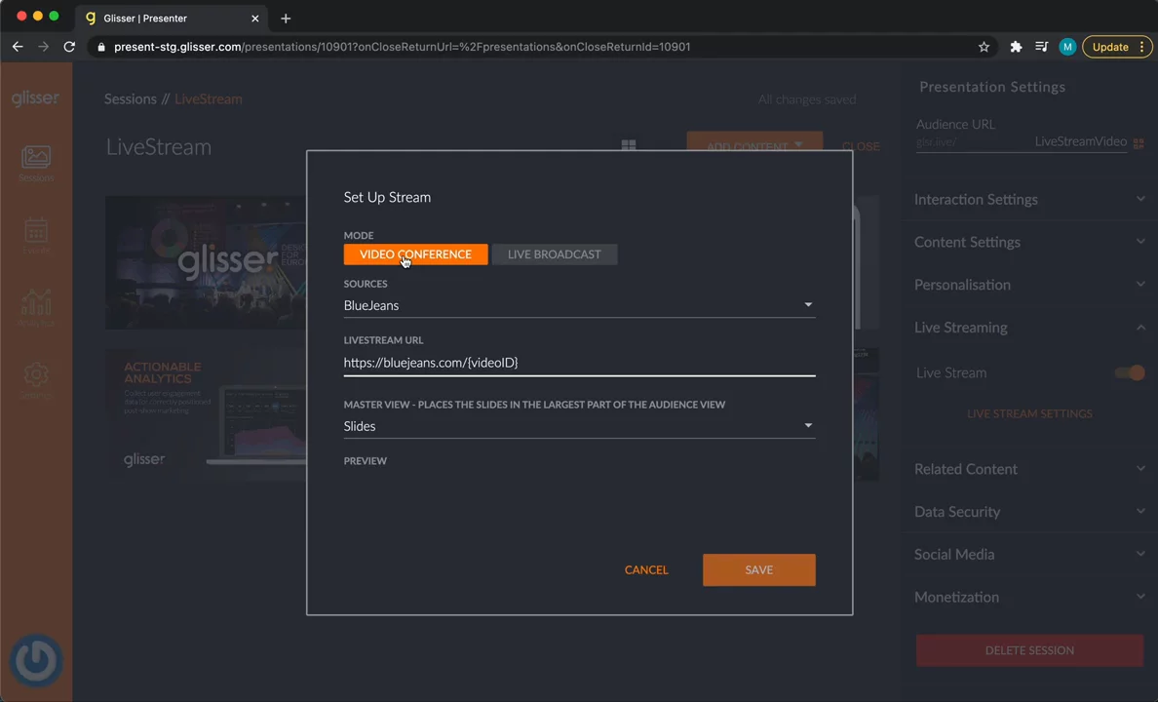Click the Settings gear icon in sidebar
Image resolution: width=1158 pixels, height=702 pixels.
tap(36, 376)
